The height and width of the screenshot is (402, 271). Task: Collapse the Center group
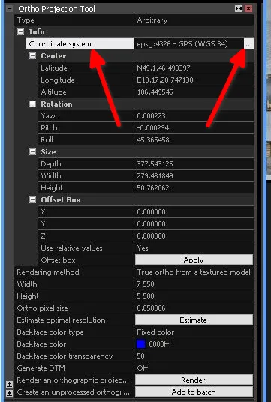(32, 56)
